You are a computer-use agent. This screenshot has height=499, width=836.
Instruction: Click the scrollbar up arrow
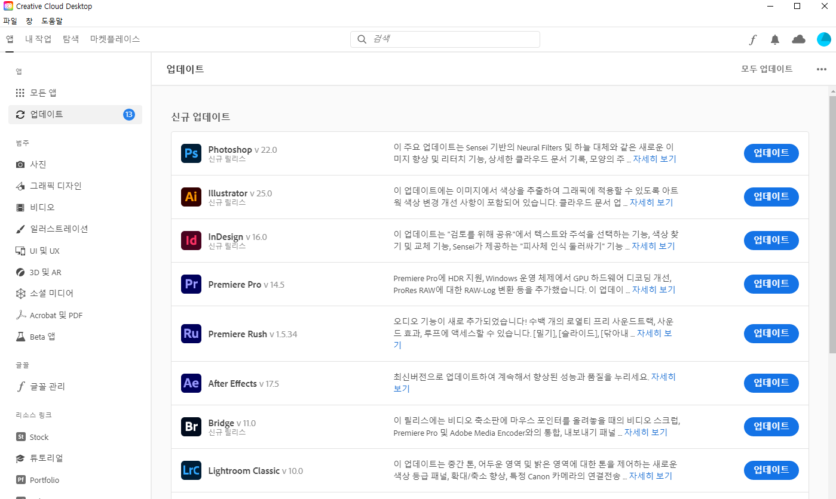pos(832,91)
